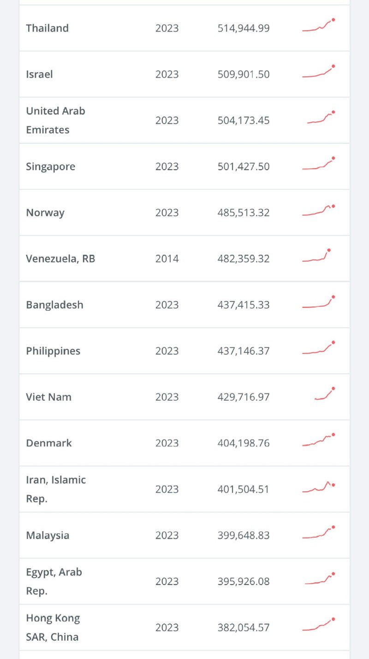The image size is (369, 659).
Task: Open Bangladesh's sparkline trend graph
Action: [x=318, y=303]
